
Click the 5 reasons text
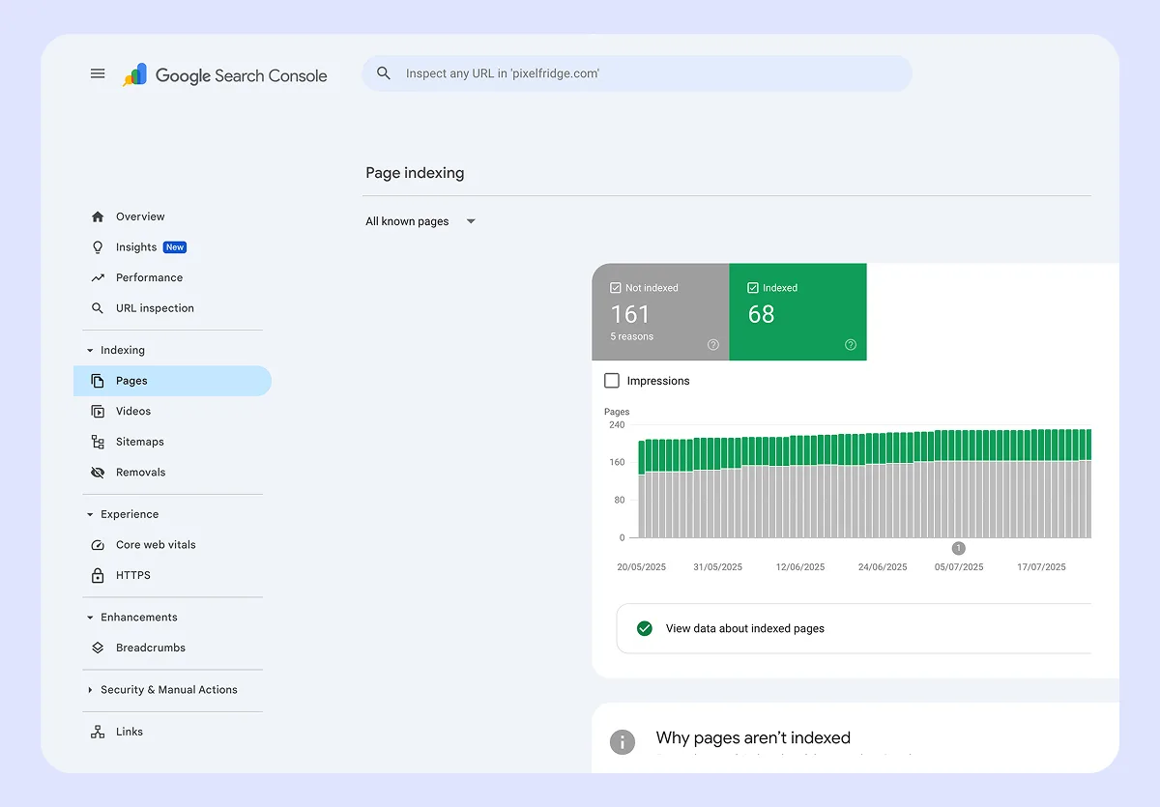[x=632, y=336]
